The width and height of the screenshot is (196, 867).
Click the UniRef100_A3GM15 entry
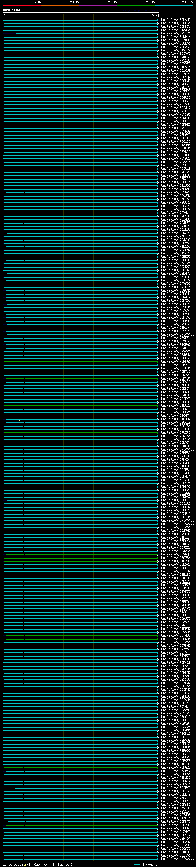pos(176,734)
